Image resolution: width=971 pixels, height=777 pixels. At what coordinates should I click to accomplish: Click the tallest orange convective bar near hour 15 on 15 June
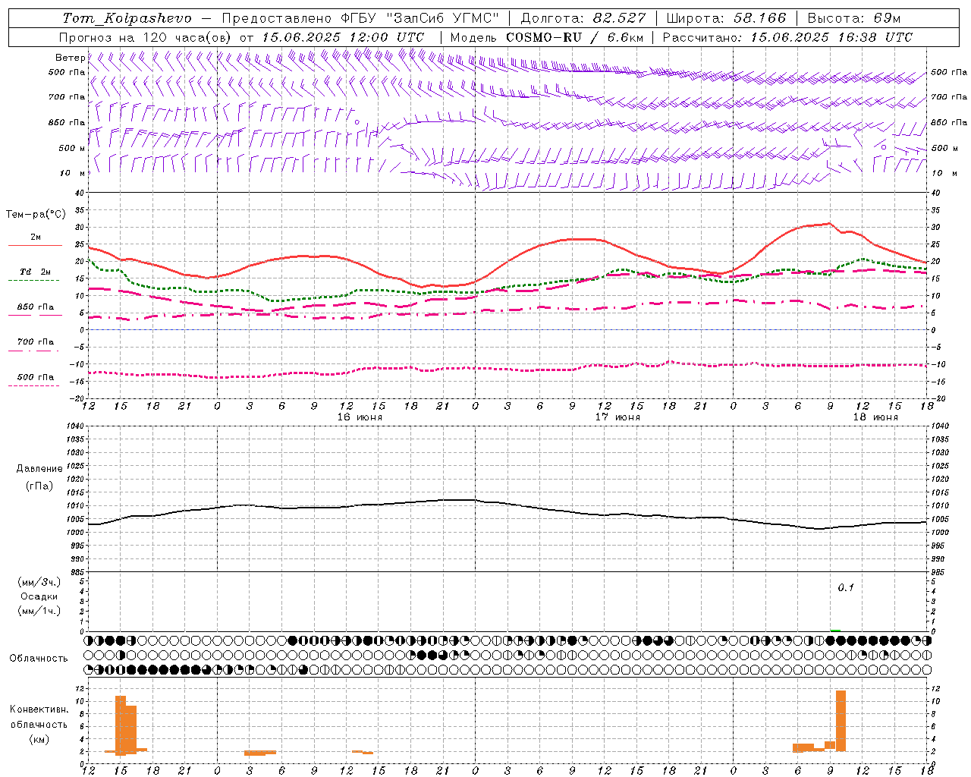point(121,725)
